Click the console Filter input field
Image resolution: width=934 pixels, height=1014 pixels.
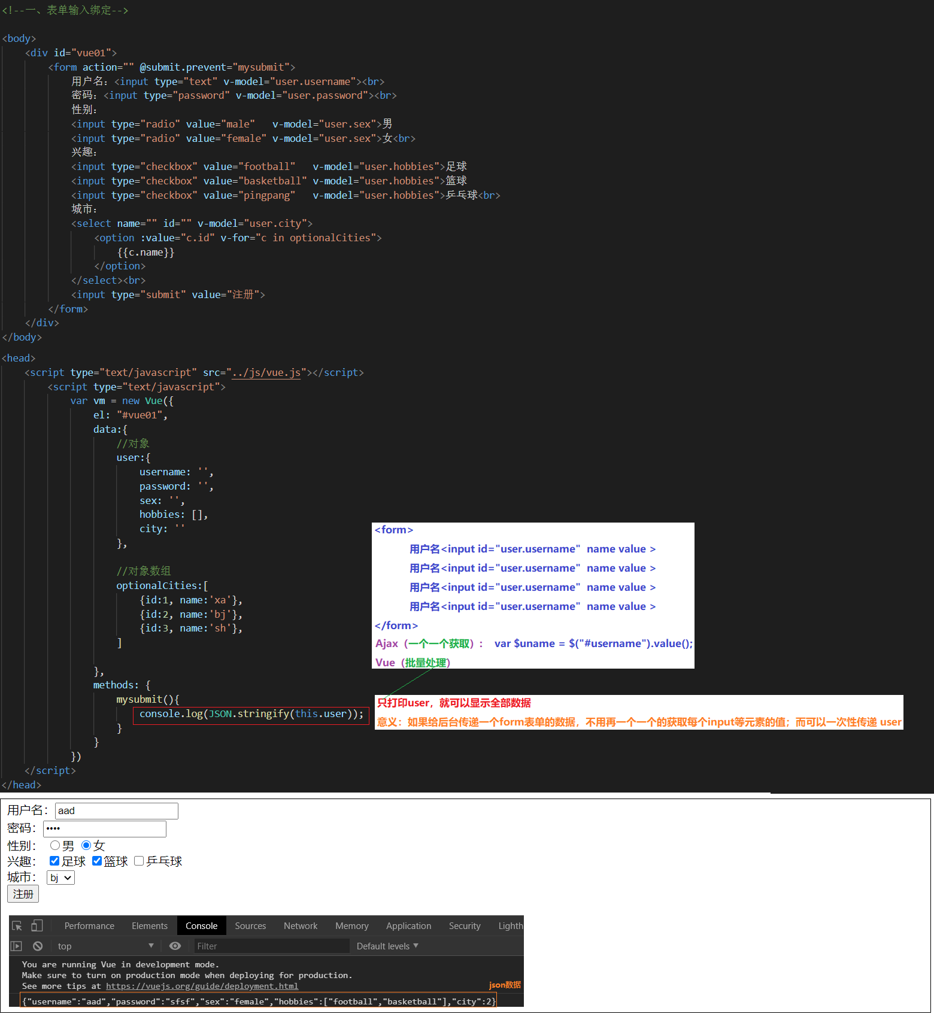click(272, 946)
